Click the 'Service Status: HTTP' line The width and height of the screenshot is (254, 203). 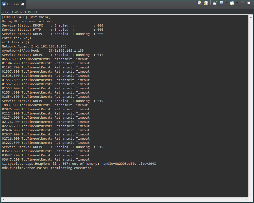(53, 30)
